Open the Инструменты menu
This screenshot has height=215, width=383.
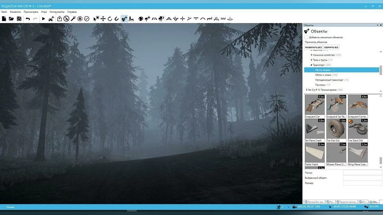[57, 12]
